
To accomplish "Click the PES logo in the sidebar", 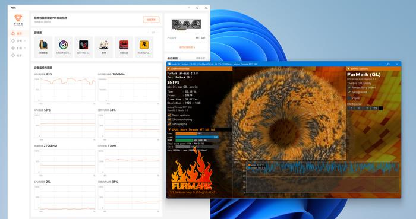I will tap(18, 20).
